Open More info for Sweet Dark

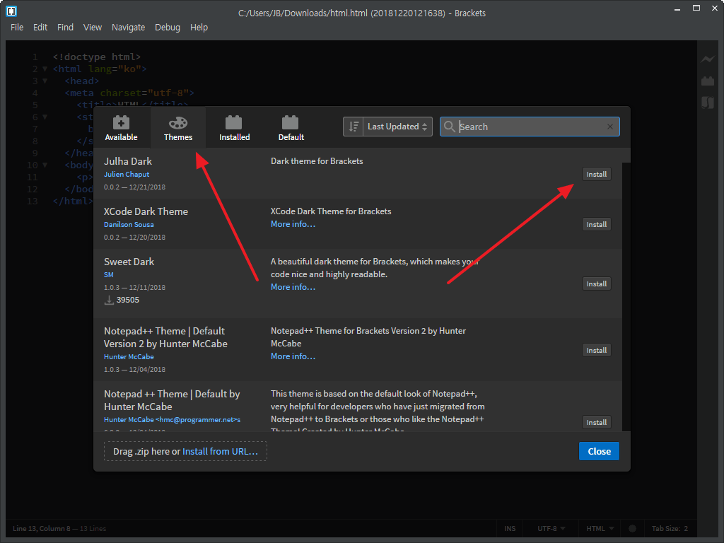(293, 287)
